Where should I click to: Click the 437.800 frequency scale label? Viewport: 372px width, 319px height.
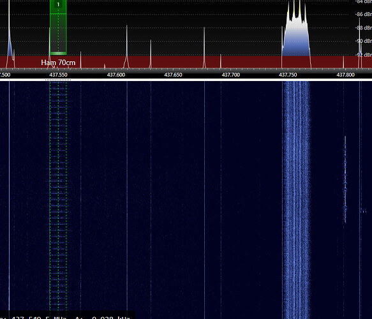click(345, 75)
